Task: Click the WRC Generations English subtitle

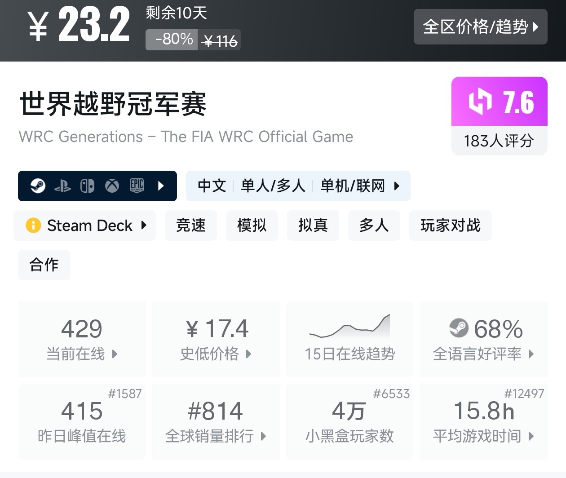Action: pos(186,137)
